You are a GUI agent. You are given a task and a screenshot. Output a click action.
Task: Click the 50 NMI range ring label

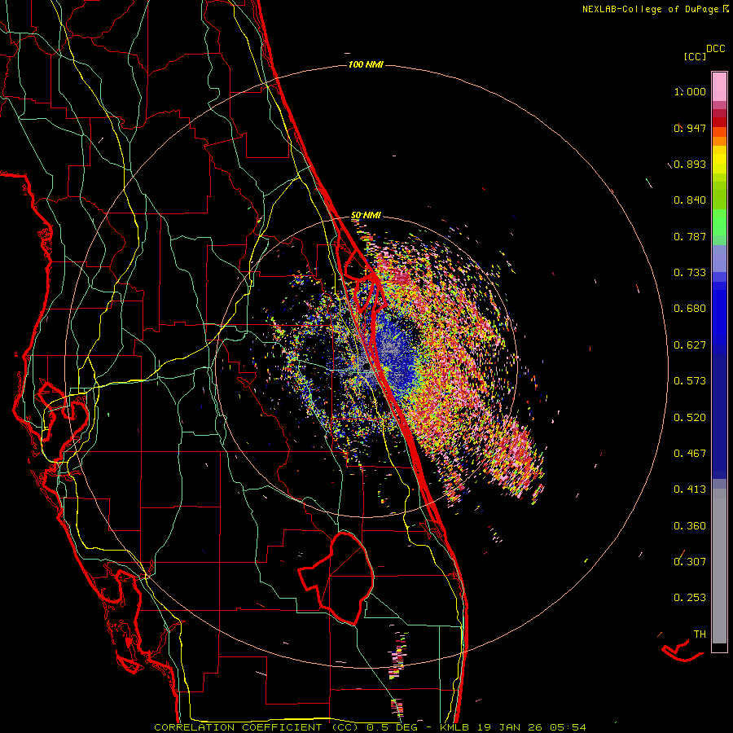click(366, 216)
